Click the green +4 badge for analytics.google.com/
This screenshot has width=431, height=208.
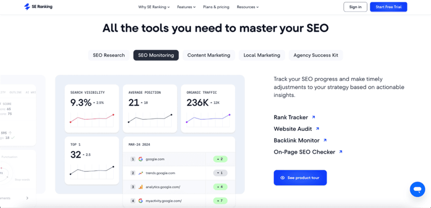point(220,187)
